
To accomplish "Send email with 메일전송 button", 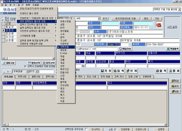I will pos(126,49).
